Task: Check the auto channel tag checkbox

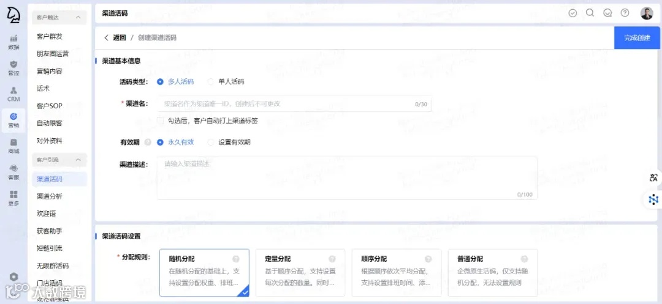Action: point(160,121)
